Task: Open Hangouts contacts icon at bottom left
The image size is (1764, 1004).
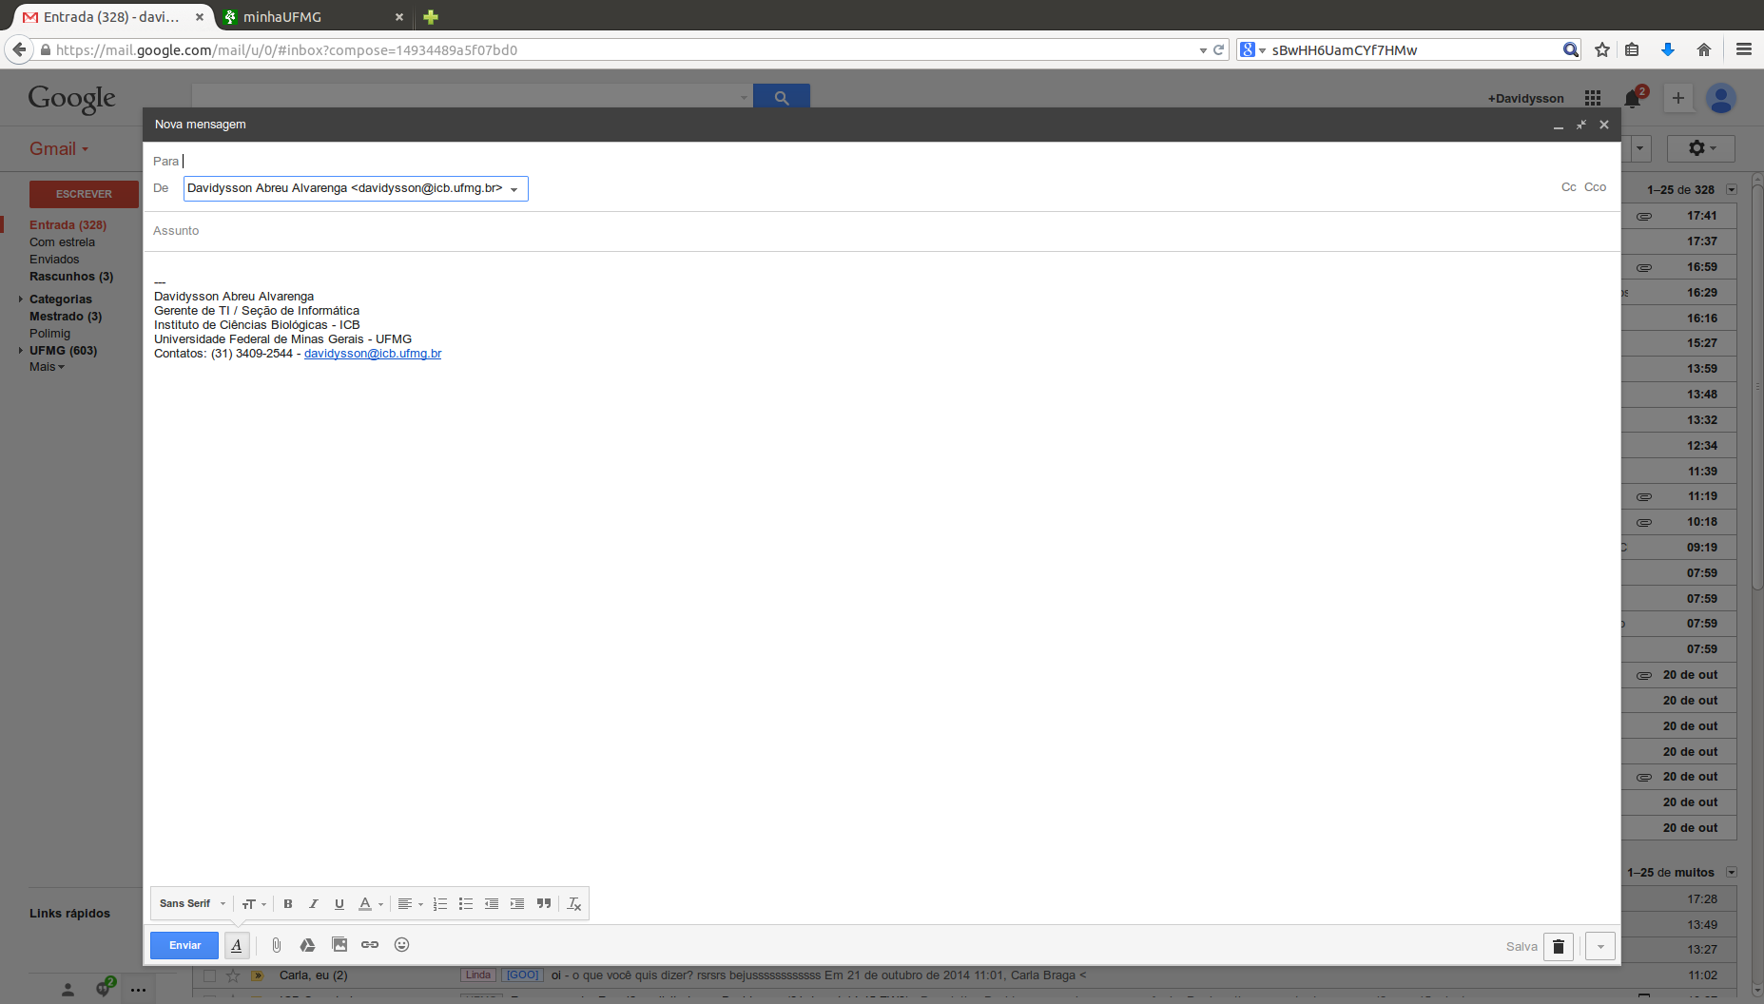Action: pyautogui.click(x=68, y=990)
